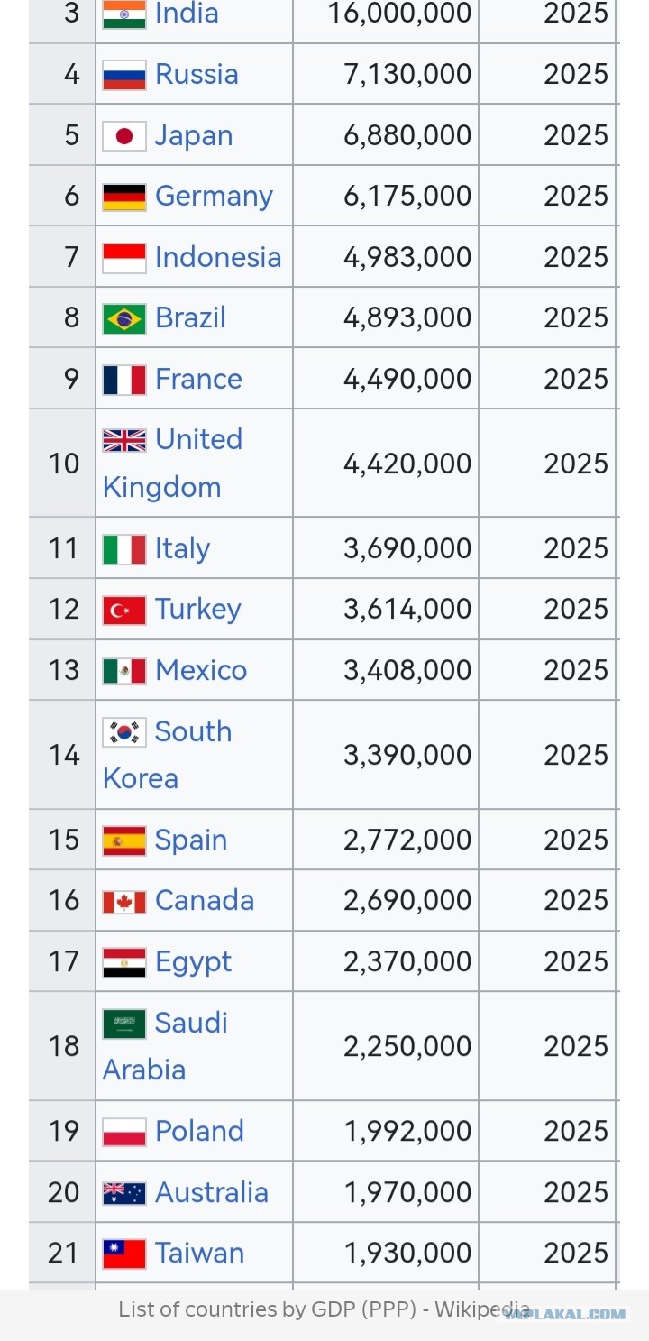The image size is (649, 1341).
Task: Click the Canada flag icon
Action: [123, 901]
